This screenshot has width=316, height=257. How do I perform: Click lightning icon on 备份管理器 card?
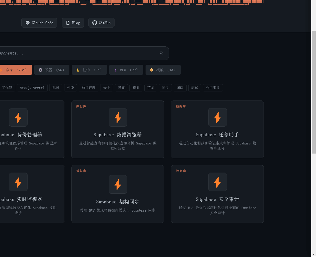18,118
